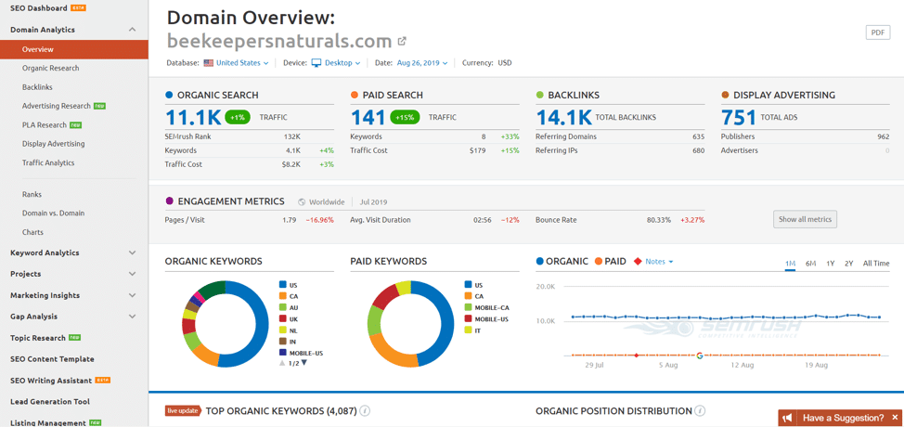Select the 6M time range tab
Image resolution: width=904 pixels, height=427 pixels.
[x=810, y=264]
